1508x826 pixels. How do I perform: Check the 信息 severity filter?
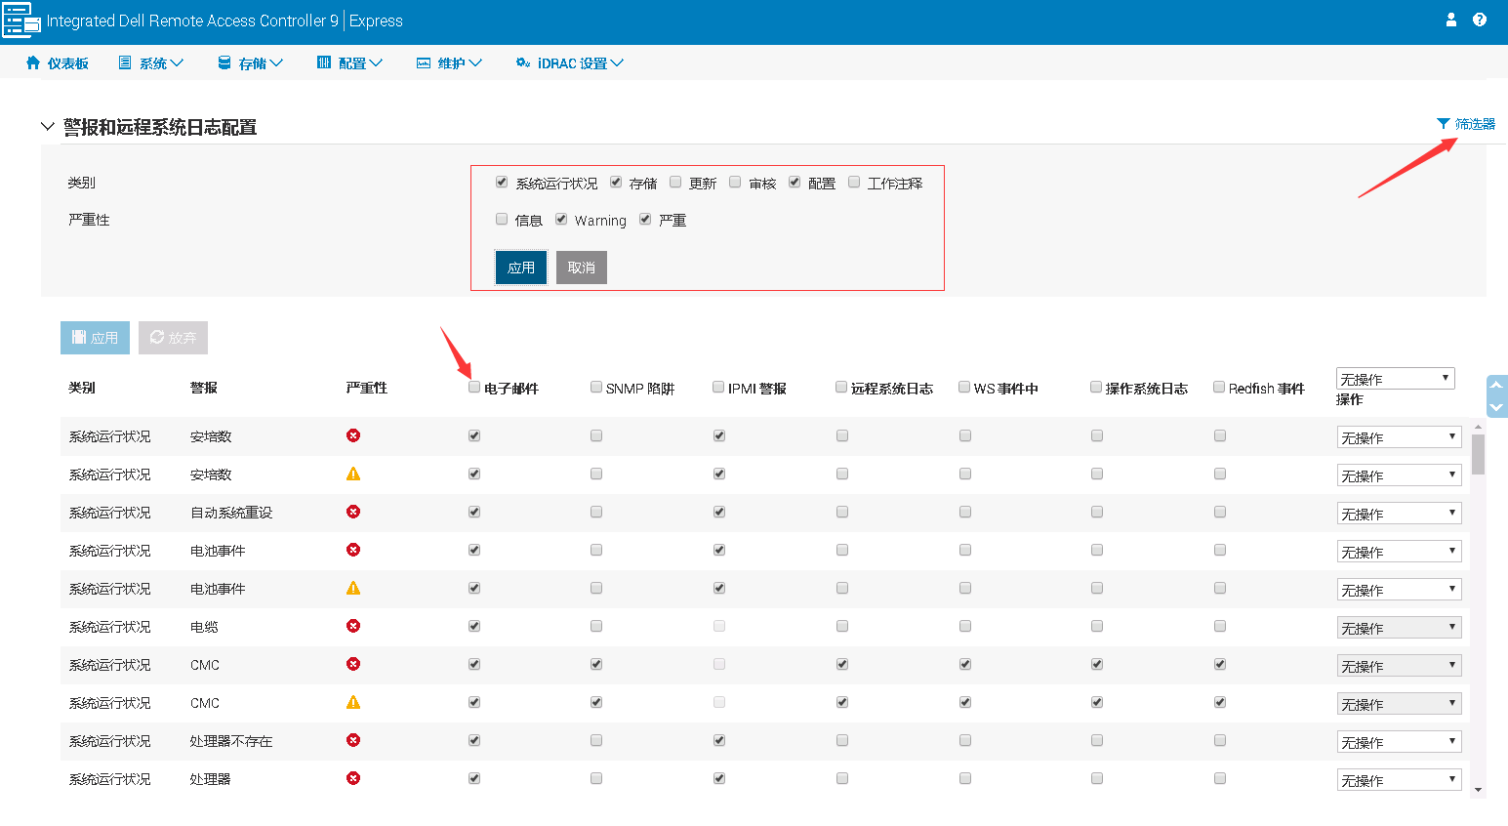tap(502, 219)
